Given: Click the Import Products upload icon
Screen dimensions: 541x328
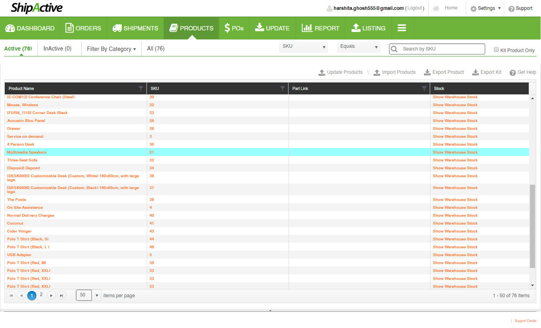Looking at the screenshot, I should pyautogui.click(x=377, y=72).
